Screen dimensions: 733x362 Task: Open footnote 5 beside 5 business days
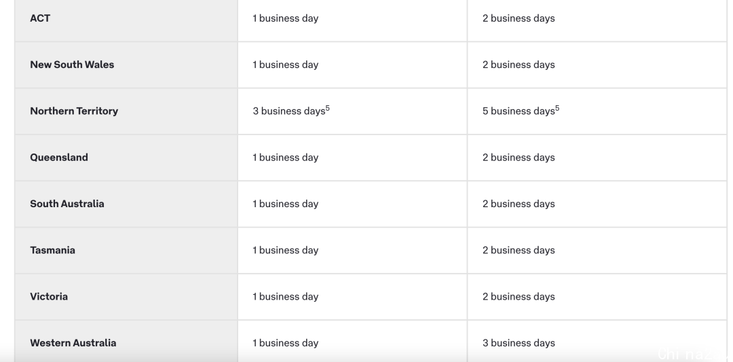click(557, 109)
